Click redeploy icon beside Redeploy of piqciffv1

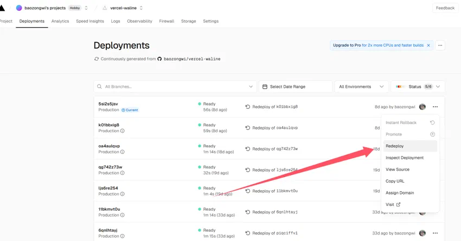coord(247,233)
